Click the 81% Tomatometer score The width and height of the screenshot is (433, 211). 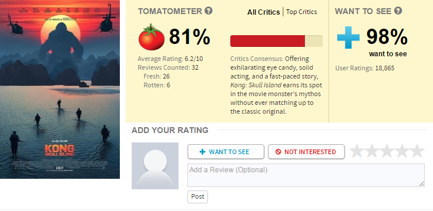(190, 37)
